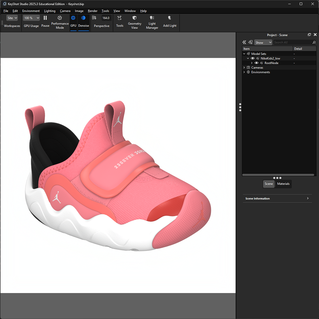Screen dimensions: 319x319
Task: Click the Perspective camera icon
Action: [x=94, y=18]
